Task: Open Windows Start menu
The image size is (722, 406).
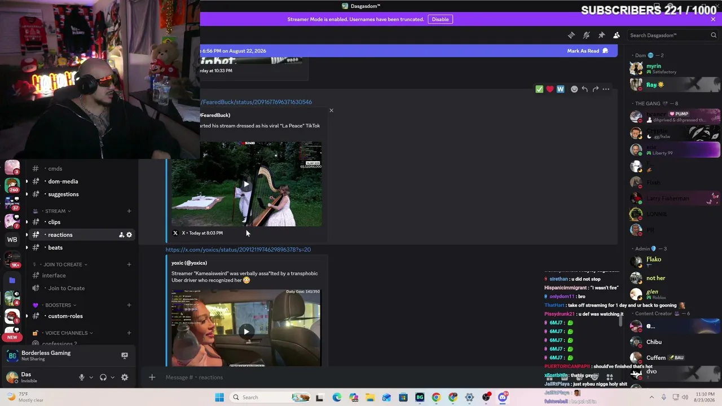Action: point(219,397)
